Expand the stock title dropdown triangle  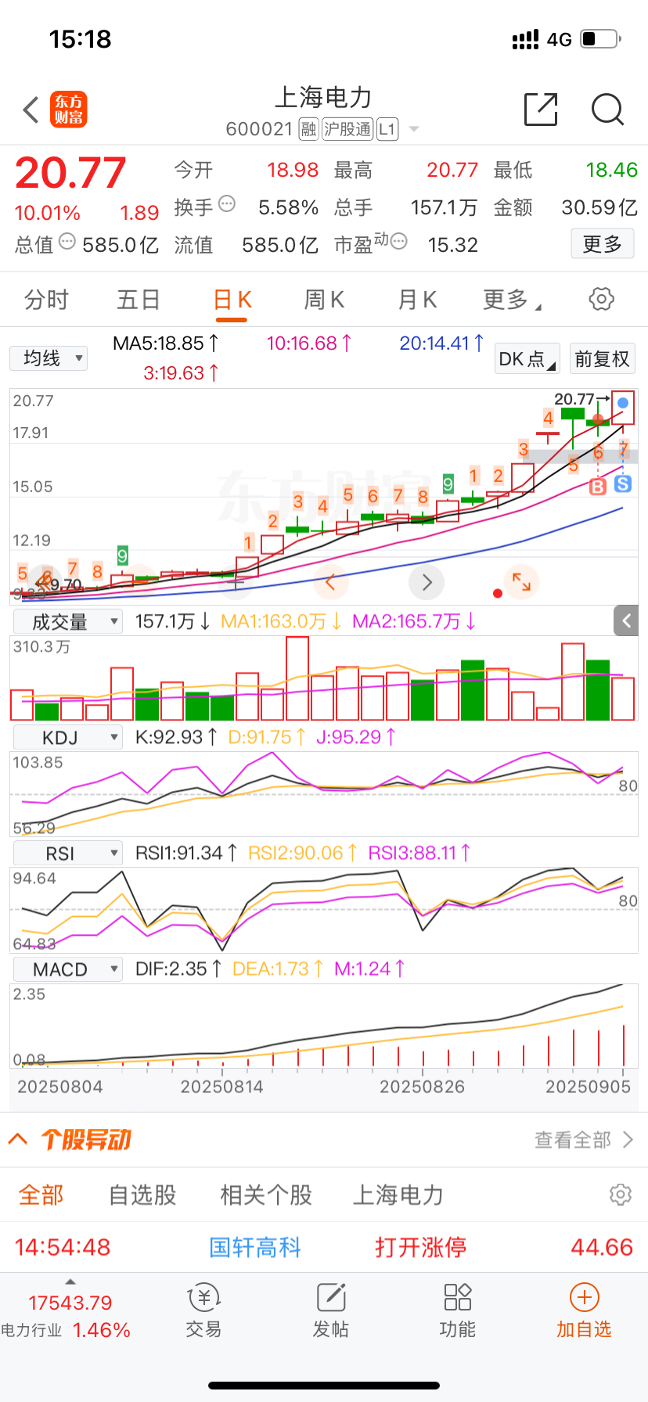pyautogui.click(x=414, y=129)
